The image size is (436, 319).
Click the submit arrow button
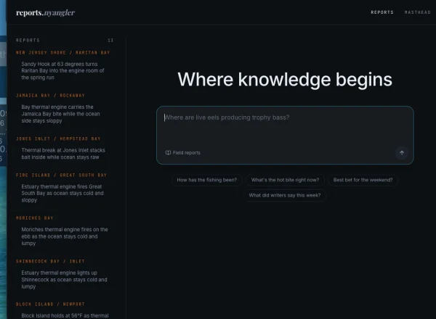[x=402, y=153]
